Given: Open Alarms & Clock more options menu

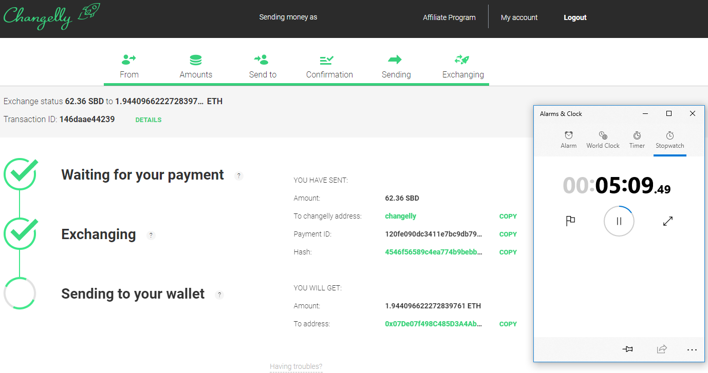Looking at the screenshot, I should click(692, 350).
